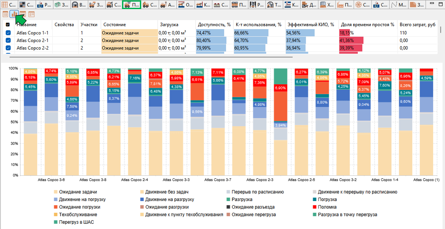Sort by Доступность, % column header
445x229 pixels.
tap(214, 25)
